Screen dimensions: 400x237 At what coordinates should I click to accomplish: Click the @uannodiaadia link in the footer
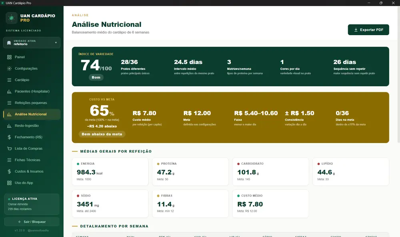(x=38, y=230)
